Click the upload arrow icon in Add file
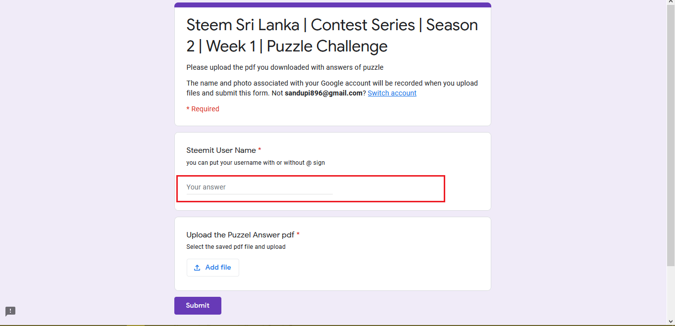The image size is (675, 326). [x=197, y=268]
